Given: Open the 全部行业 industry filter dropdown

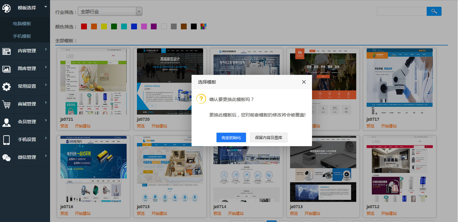Looking at the screenshot, I should tap(110, 12).
